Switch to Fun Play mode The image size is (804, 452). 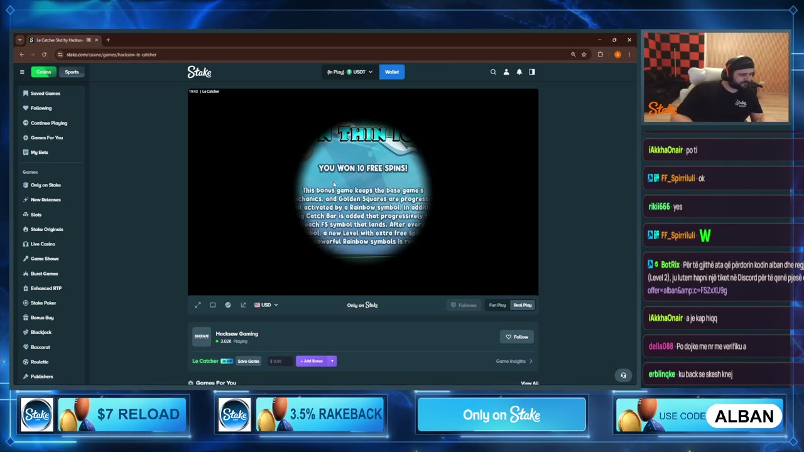(x=497, y=305)
